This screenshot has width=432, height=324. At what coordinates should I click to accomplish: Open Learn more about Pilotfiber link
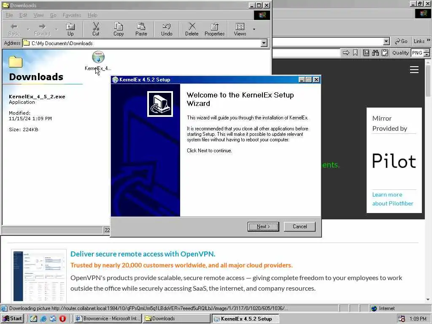click(x=393, y=199)
